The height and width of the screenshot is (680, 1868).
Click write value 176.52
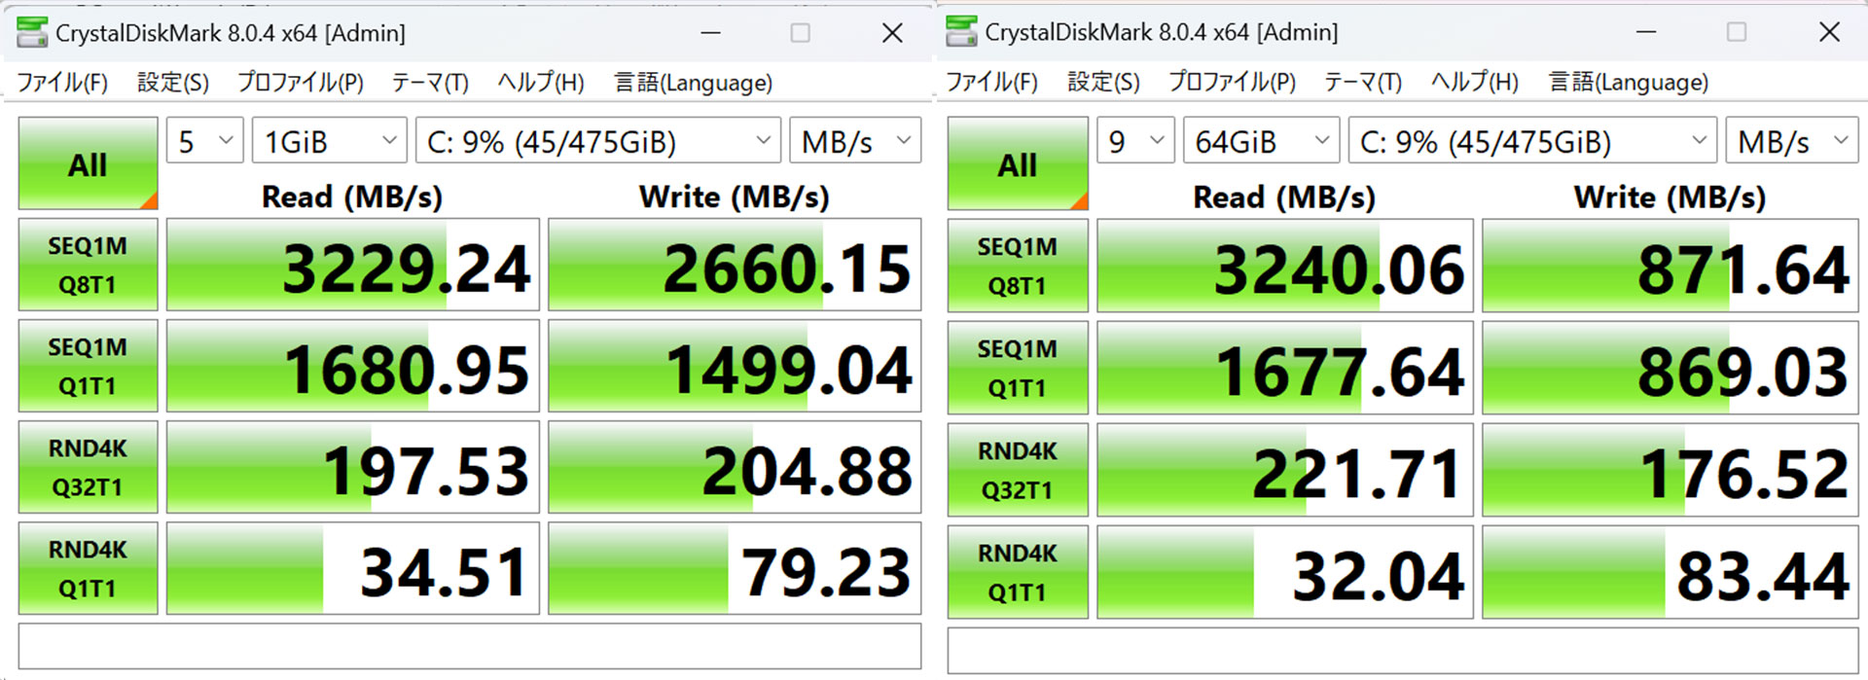pos(1670,470)
